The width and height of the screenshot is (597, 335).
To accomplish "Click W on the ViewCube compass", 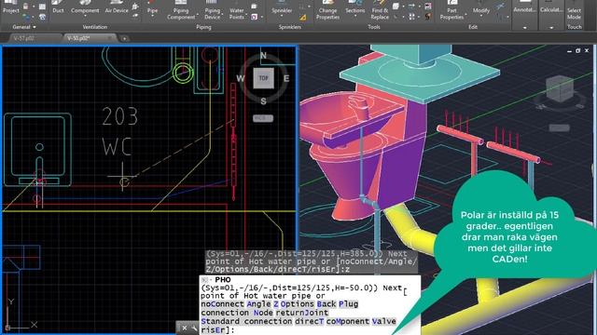I will [x=241, y=78].
